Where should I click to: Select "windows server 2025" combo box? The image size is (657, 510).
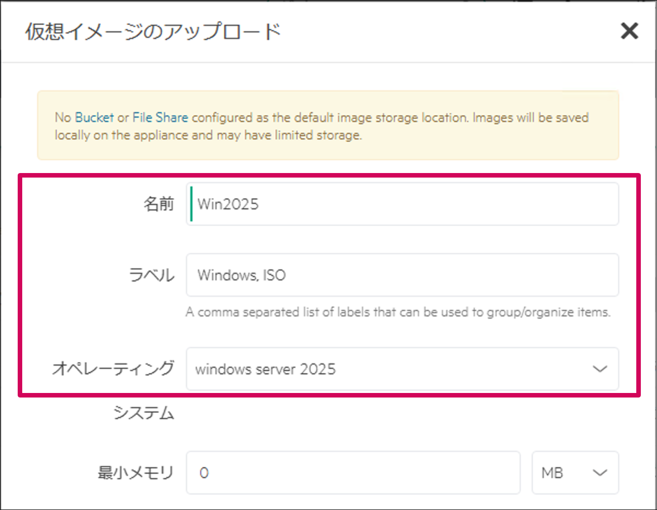click(x=403, y=369)
